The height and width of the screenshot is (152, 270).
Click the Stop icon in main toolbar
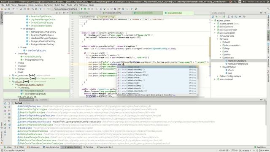coord(92,9)
